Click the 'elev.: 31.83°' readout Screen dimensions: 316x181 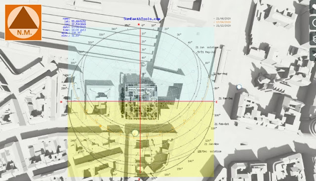(71, 35)
